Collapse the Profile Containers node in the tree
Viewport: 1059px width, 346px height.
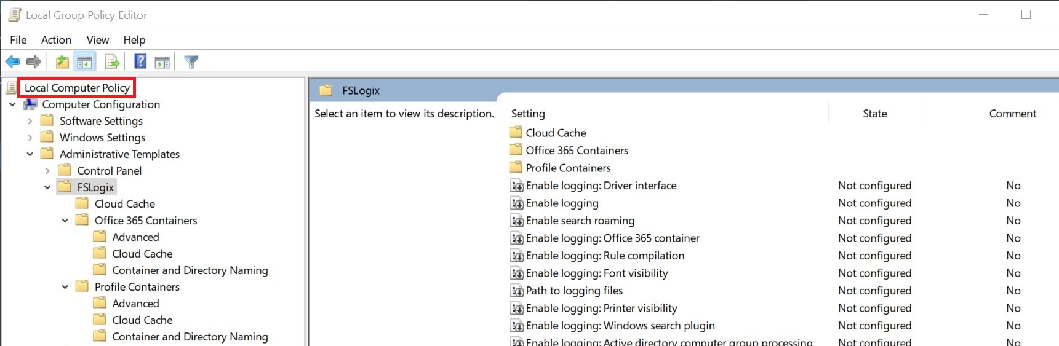(x=65, y=287)
